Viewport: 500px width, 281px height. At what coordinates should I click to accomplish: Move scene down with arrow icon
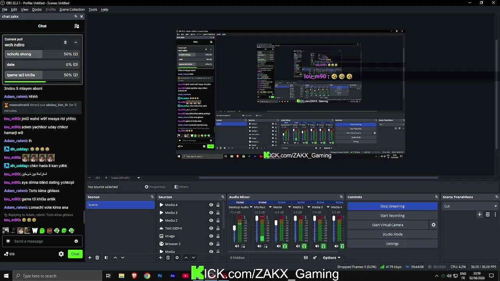pyautogui.click(x=122, y=258)
